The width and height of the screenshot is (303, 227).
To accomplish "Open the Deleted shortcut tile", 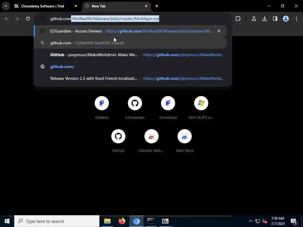I will 102,108.
